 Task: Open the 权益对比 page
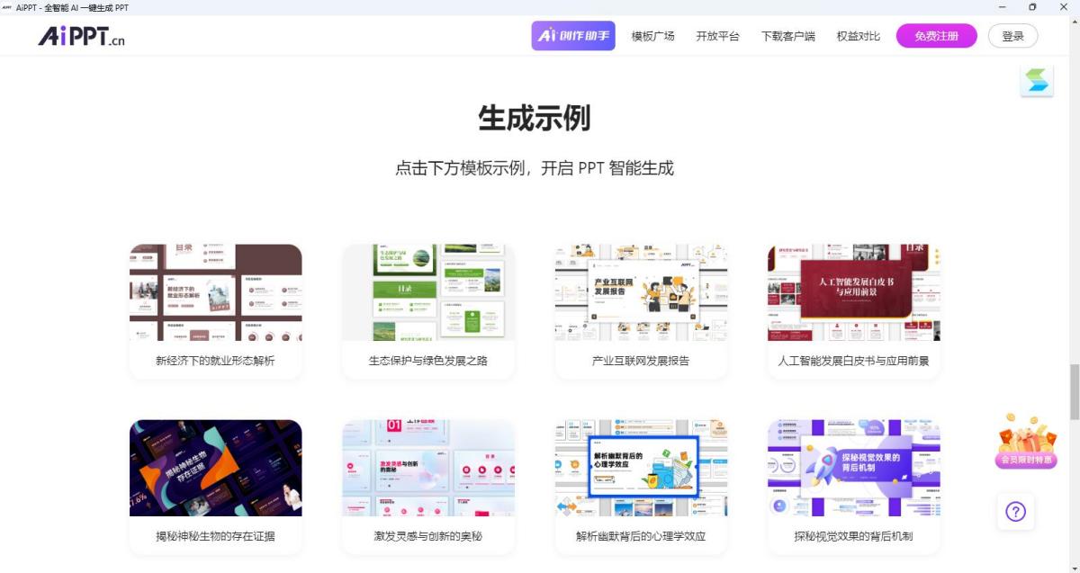click(858, 36)
